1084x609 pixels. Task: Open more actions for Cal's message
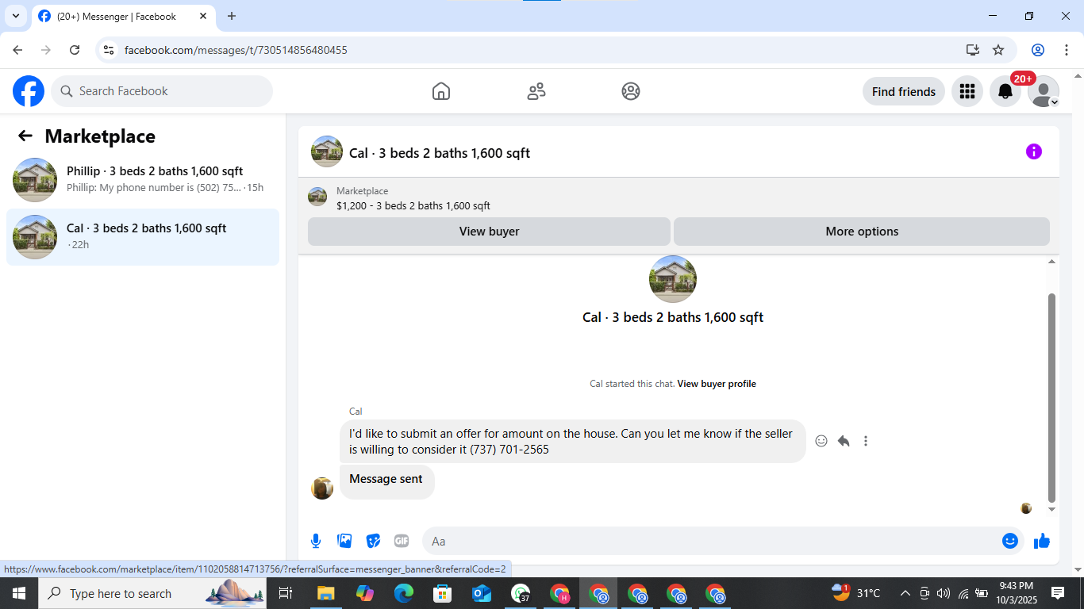[866, 441]
